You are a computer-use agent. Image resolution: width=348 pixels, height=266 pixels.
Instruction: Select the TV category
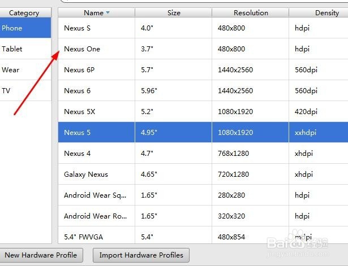(x=25, y=90)
